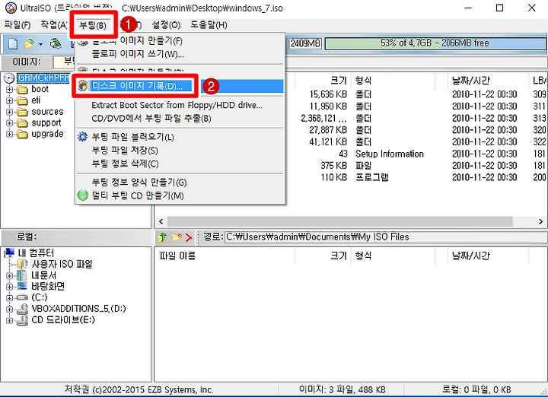Select the sources folder in image tree
This screenshot has height=397, width=548.
point(47,112)
